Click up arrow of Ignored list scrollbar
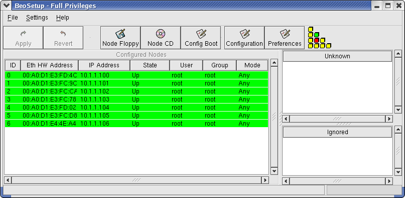This screenshot has height=198, width=405. pyautogui.click(x=398, y=130)
